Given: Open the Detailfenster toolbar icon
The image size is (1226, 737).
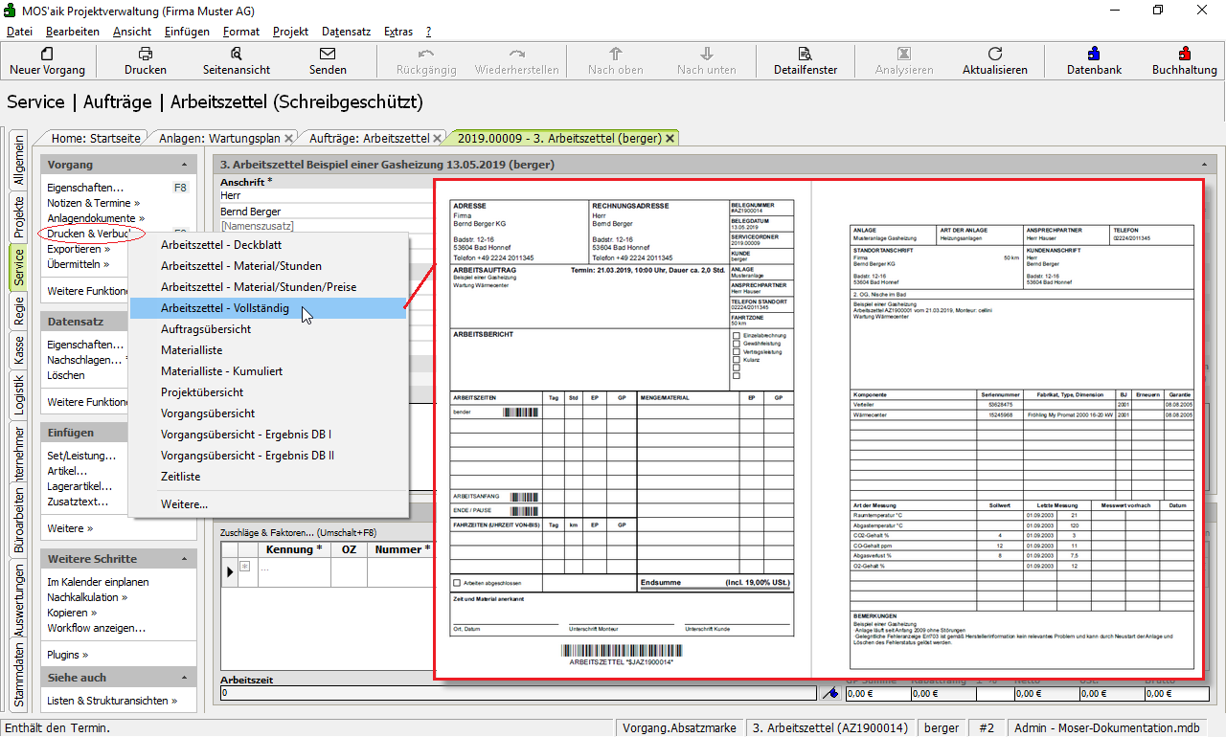Looking at the screenshot, I should coord(805,54).
